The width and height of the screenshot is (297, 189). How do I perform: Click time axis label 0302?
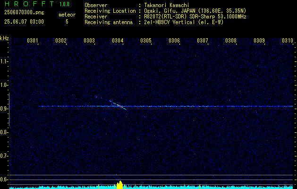pos(61,40)
